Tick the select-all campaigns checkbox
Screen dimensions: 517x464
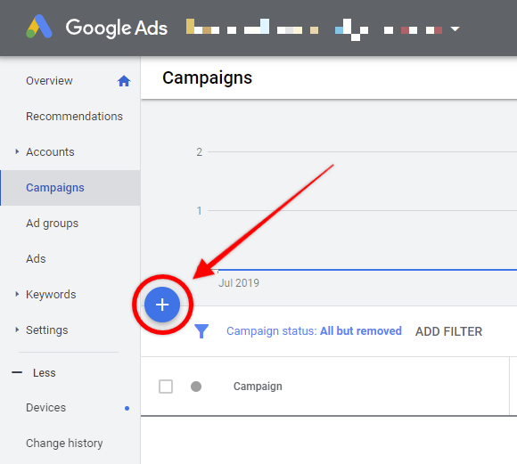[166, 387]
